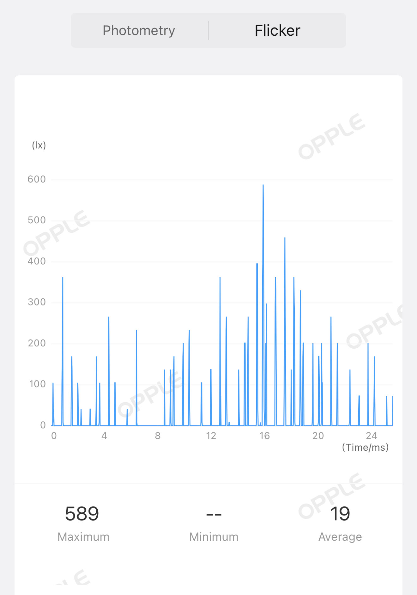417x595 pixels.
Task: Click the Average label text
Action: [x=340, y=537]
